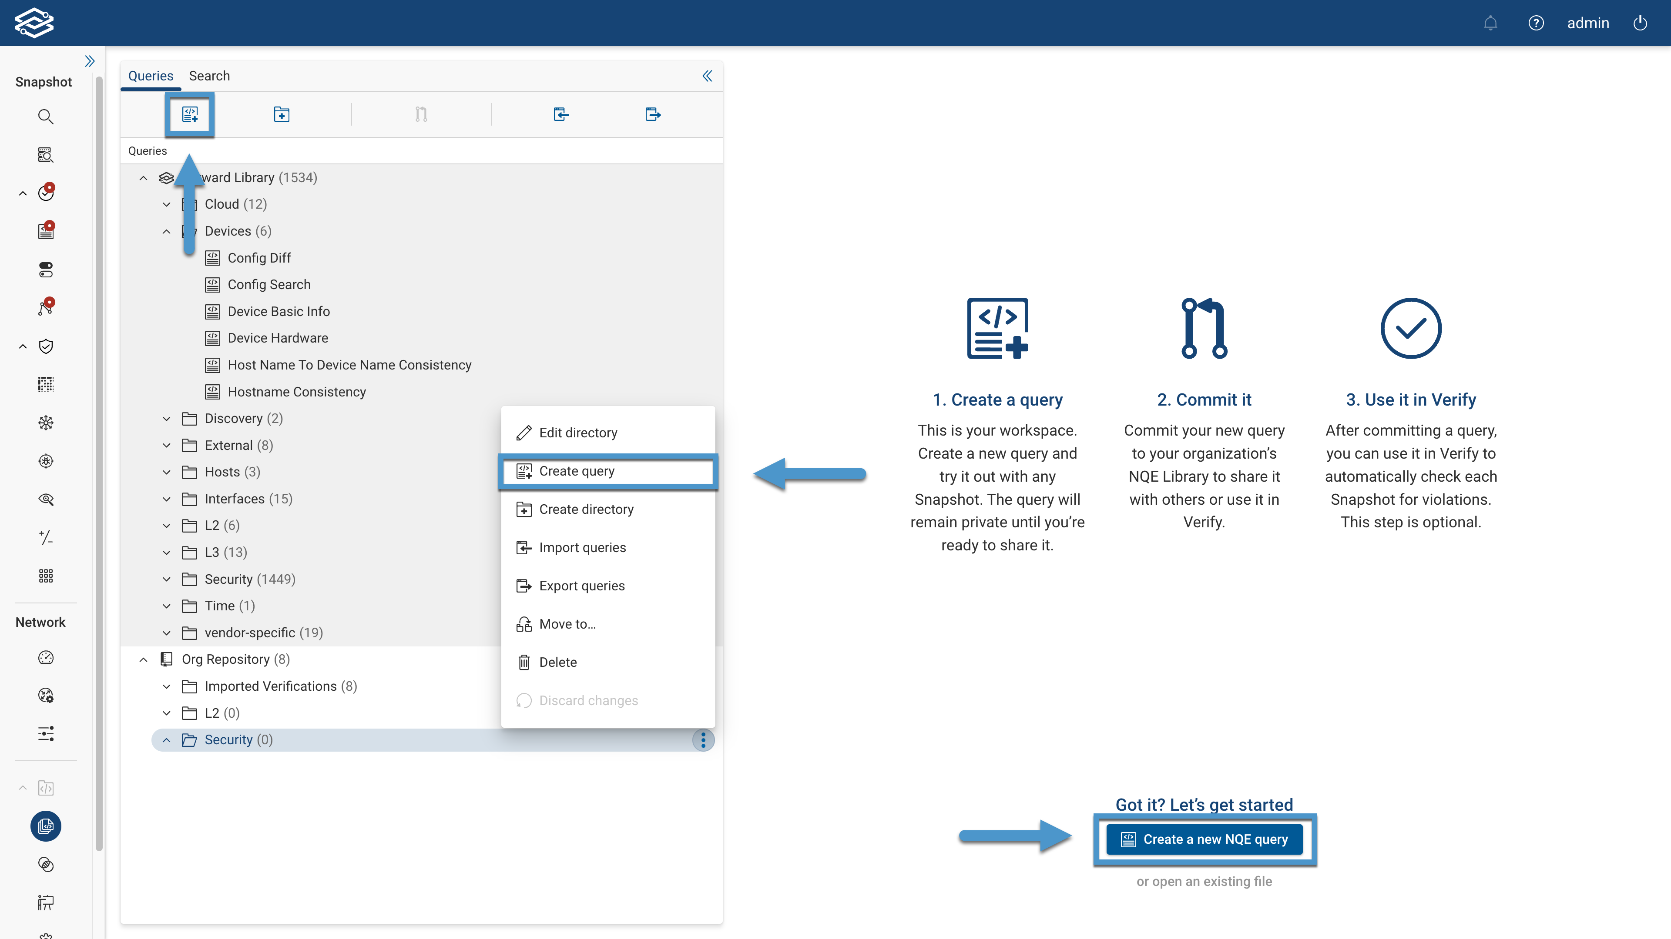Click the export queries toolbar icon

653,115
